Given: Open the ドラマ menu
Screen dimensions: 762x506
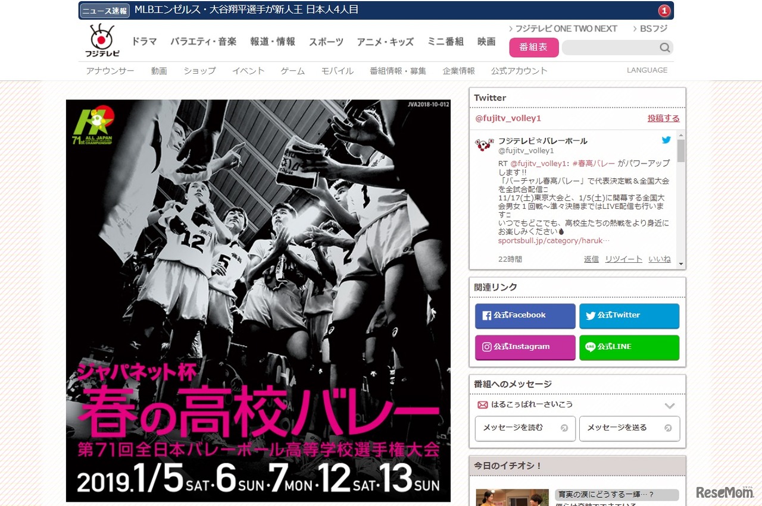Looking at the screenshot, I should (144, 42).
